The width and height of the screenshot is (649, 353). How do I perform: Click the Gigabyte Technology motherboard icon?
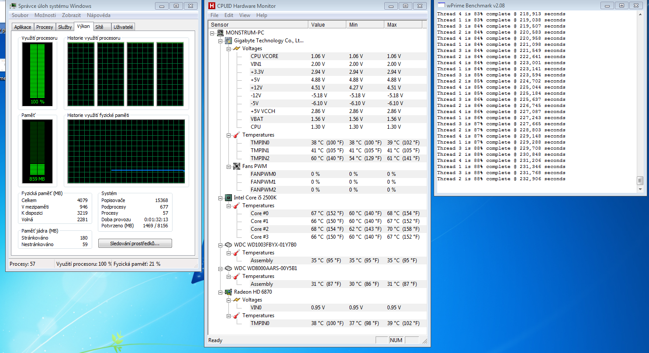coord(228,41)
